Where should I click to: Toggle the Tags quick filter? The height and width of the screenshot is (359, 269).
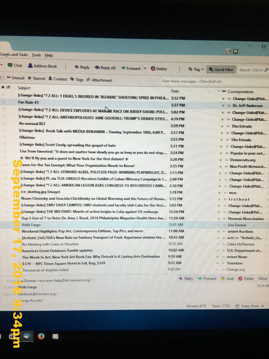tap(77, 79)
